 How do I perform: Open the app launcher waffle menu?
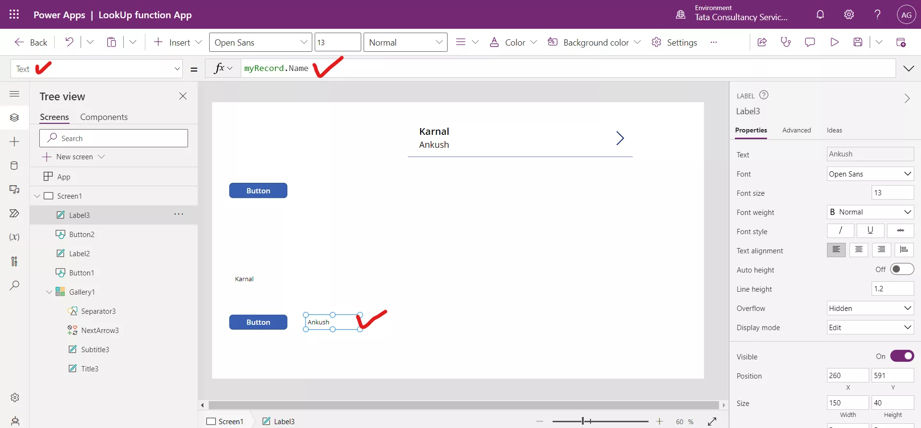(14, 14)
